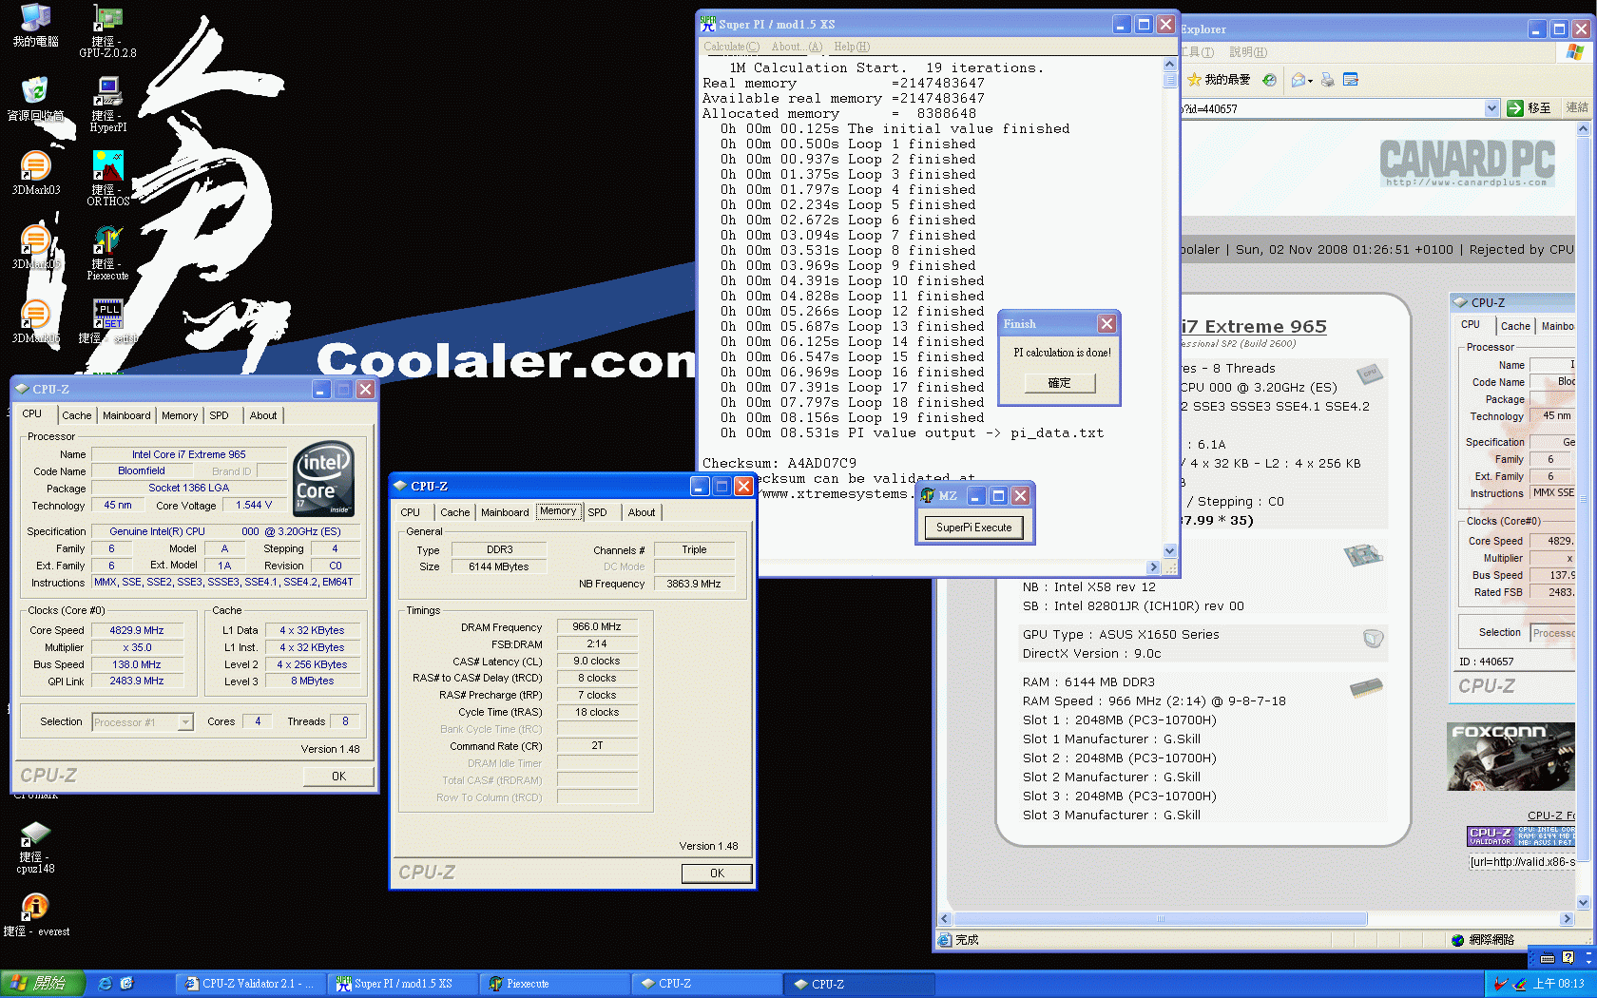Click Favorites star icon in Explorer toolbar
The image size is (1597, 998).
pyautogui.click(x=1194, y=80)
